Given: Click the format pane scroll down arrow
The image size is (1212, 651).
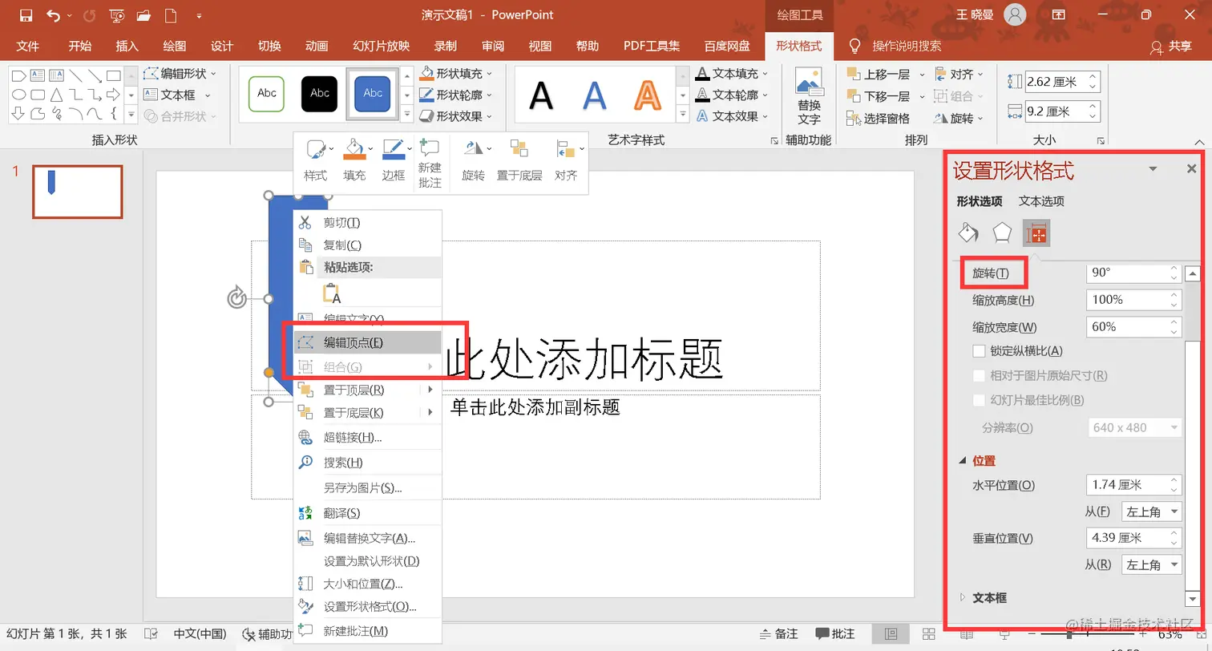Looking at the screenshot, I should 1191,599.
